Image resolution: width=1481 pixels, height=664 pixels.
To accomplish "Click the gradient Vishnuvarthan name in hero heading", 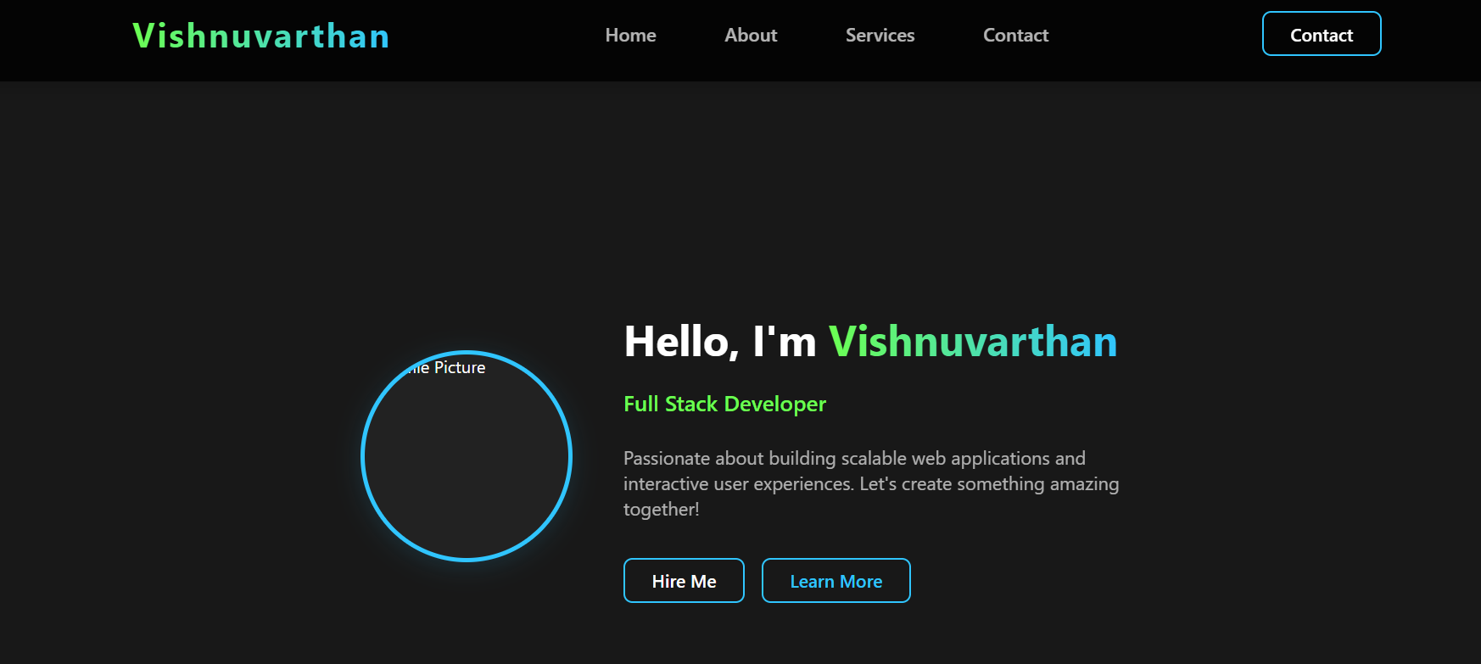I will point(972,342).
